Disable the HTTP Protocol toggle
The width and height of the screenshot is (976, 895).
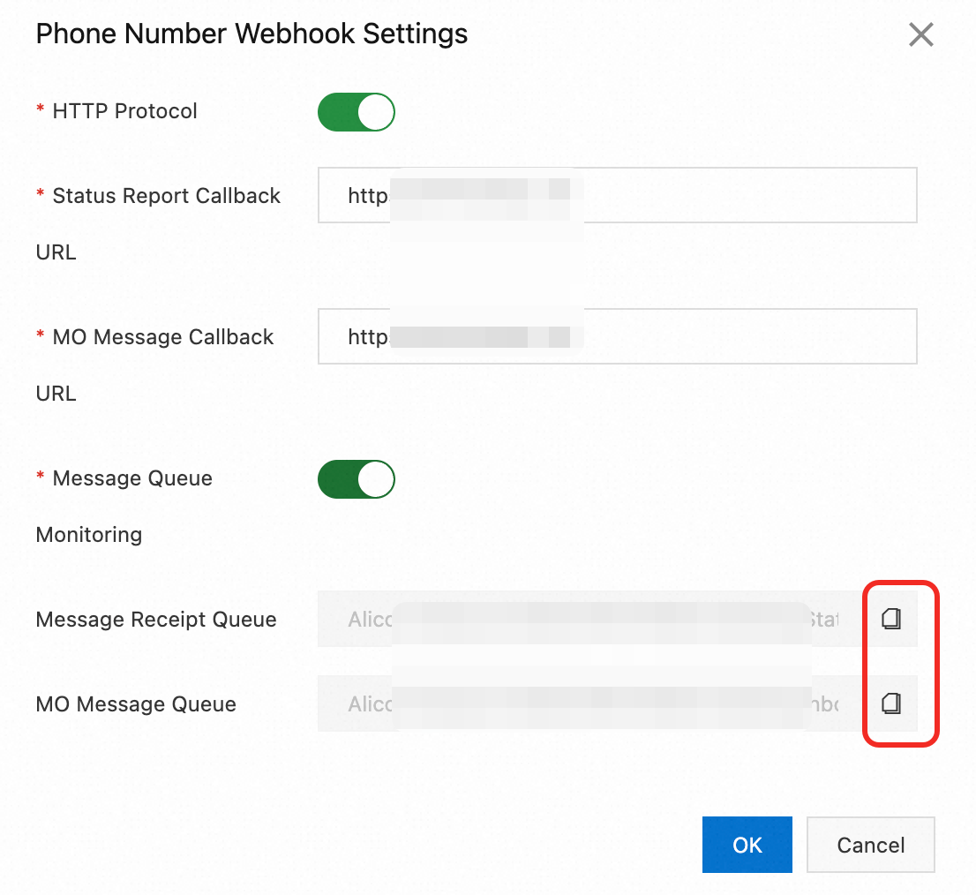(x=356, y=112)
